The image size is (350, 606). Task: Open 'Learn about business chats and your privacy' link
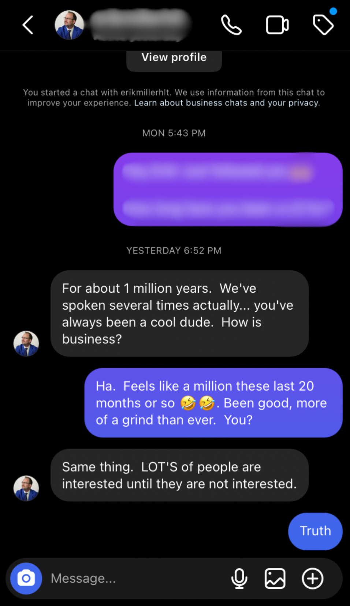227,103
